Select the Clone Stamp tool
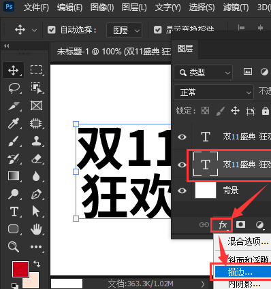This screenshot has width=271, height=289. 36,141
